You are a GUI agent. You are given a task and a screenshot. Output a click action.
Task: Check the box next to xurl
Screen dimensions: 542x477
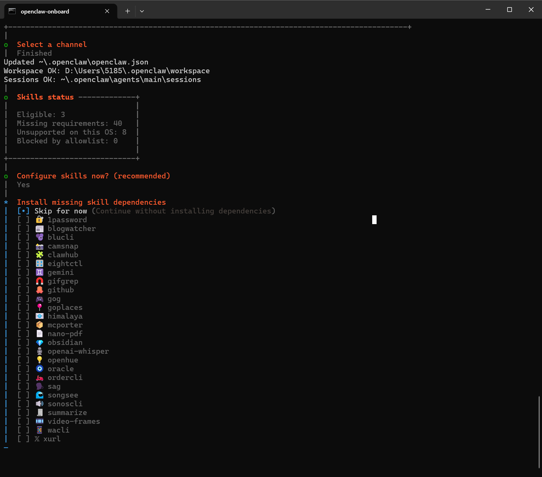[23, 439]
